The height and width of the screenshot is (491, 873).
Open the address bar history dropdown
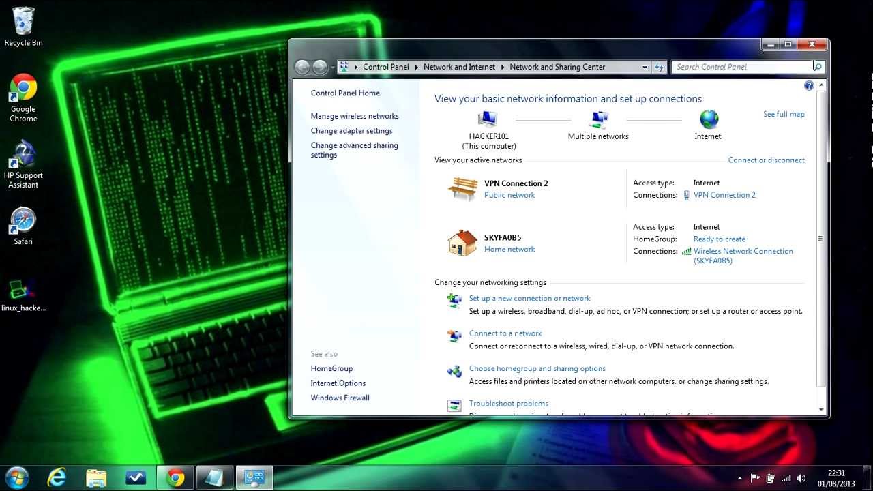(x=645, y=67)
